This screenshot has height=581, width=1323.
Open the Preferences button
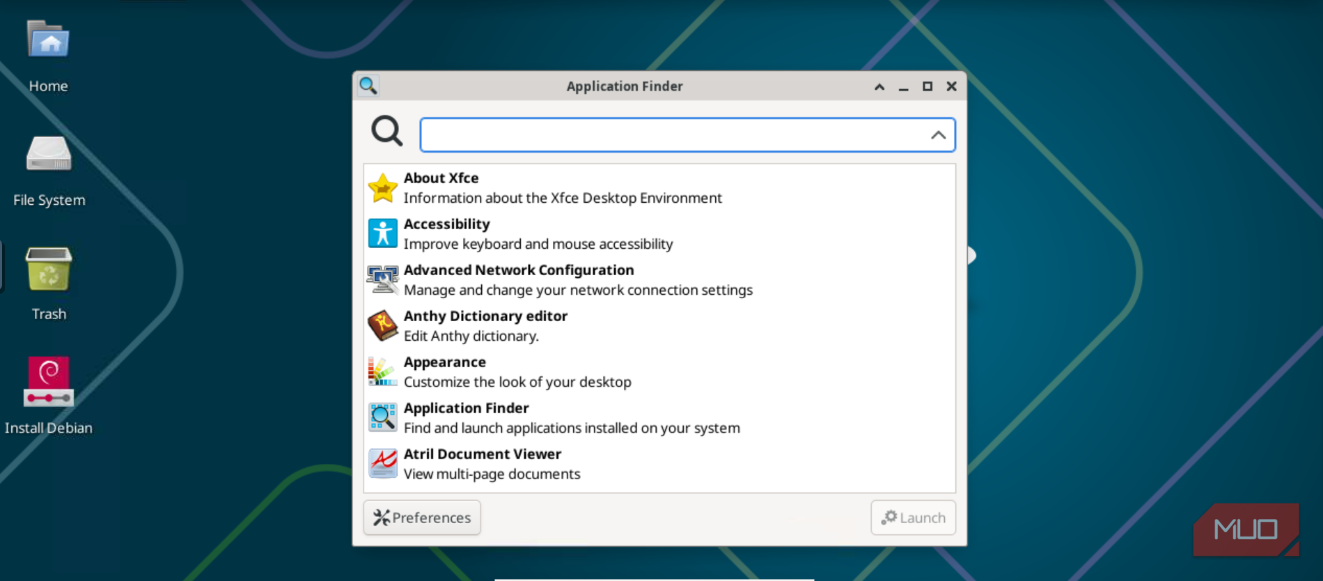click(x=422, y=518)
